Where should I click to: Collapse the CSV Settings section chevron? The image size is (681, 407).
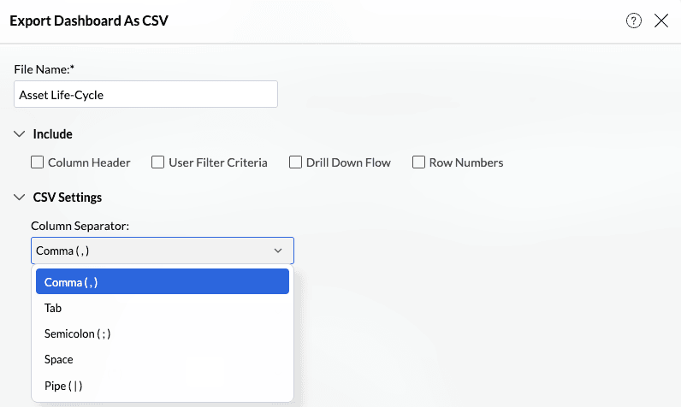[20, 198]
